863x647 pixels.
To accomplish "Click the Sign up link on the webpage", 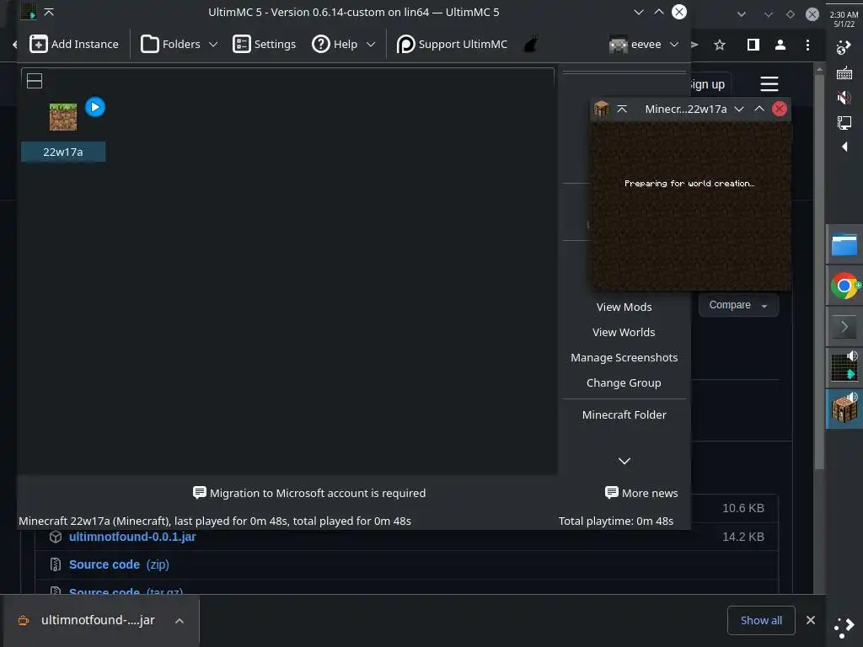I will click(707, 84).
